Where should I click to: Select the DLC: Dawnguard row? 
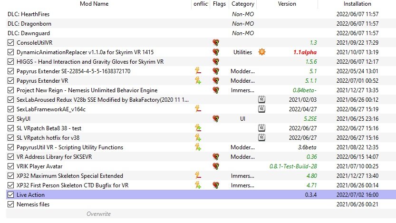click(201, 33)
